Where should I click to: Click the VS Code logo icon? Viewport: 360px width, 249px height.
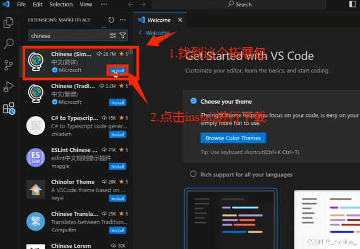click(x=6, y=4)
